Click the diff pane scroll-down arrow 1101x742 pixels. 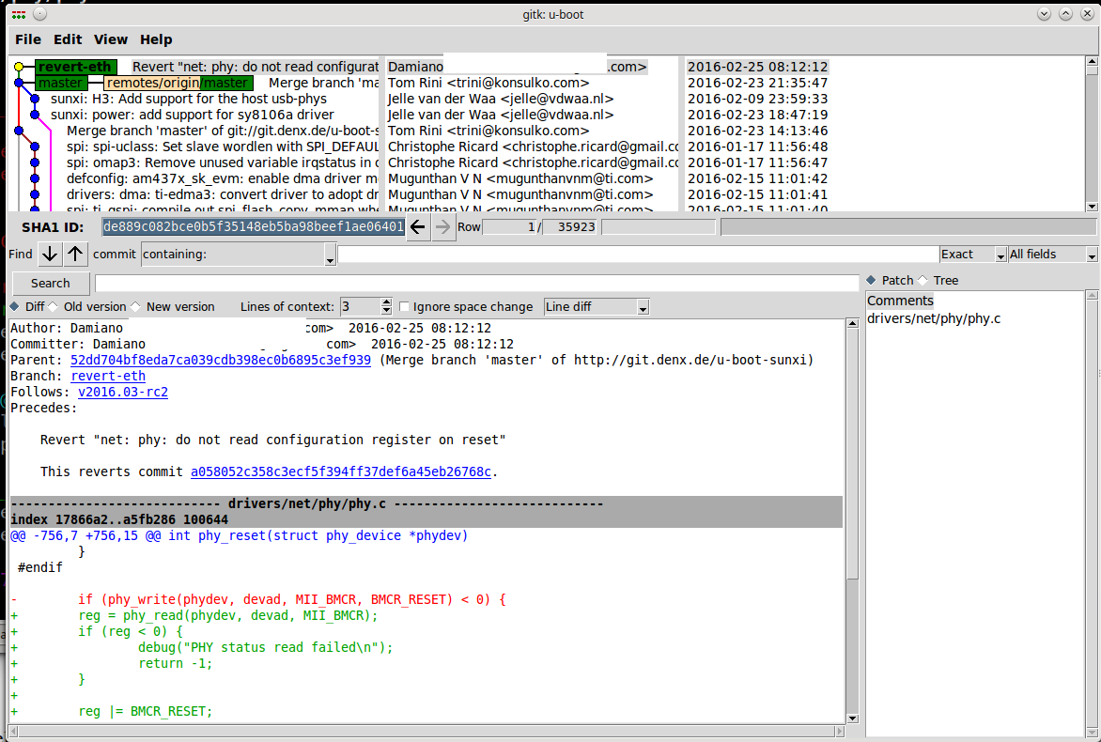(x=852, y=719)
